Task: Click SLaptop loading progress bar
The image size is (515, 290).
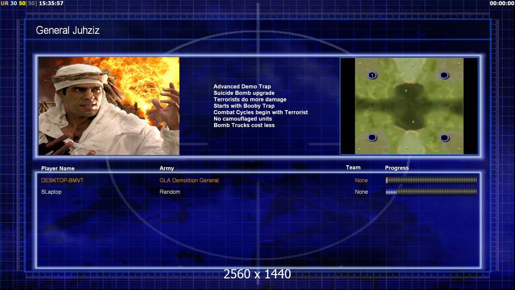Action: point(431,192)
